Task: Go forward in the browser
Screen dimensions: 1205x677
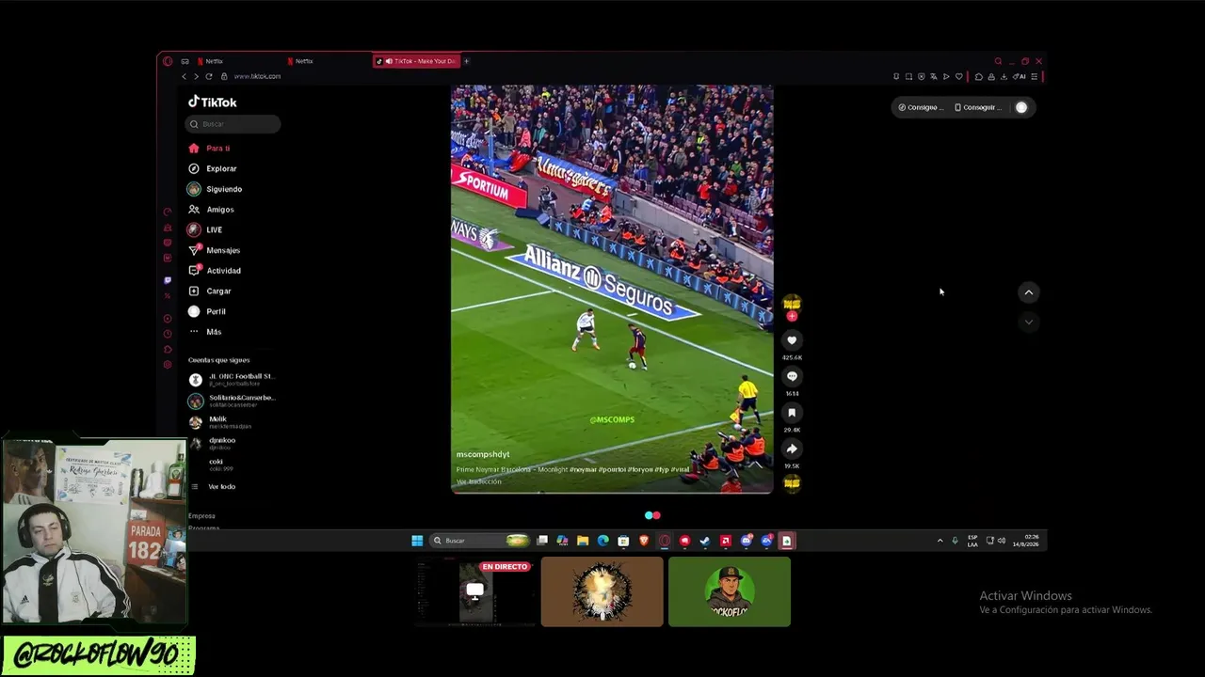Action: click(x=196, y=76)
